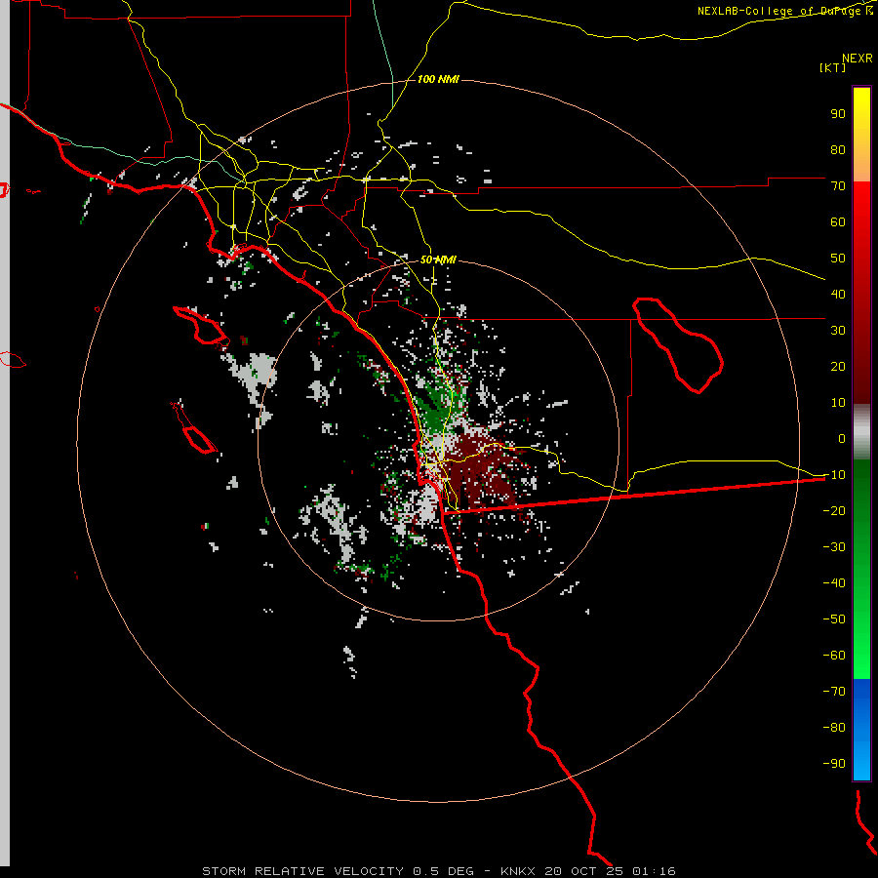The image size is (878, 878).
Task: Click the 70 value on the velocity scale
Action: point(838,186)
